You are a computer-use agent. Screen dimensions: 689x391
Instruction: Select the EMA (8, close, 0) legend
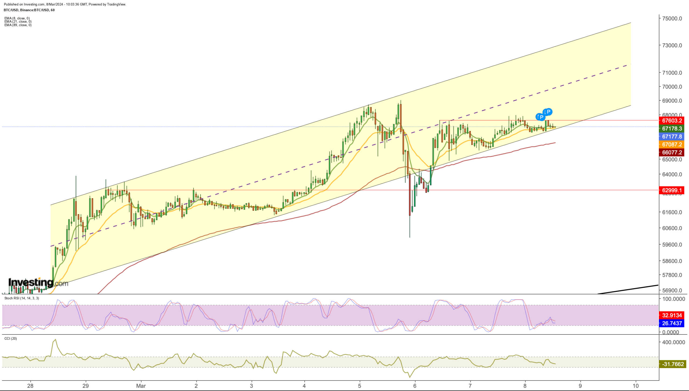click(17, 18)
